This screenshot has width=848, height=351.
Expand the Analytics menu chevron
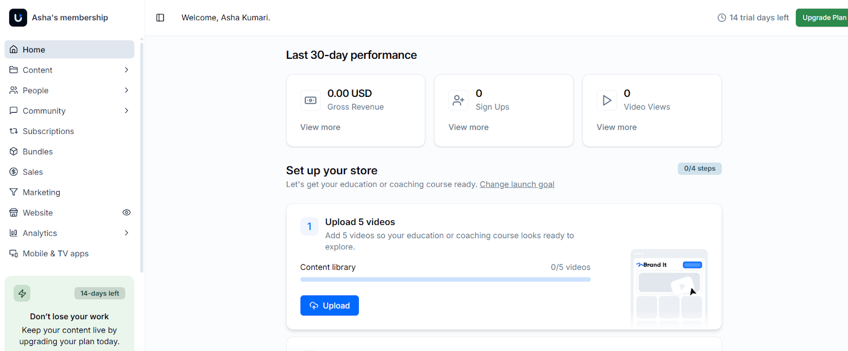(x=126, y=233)
